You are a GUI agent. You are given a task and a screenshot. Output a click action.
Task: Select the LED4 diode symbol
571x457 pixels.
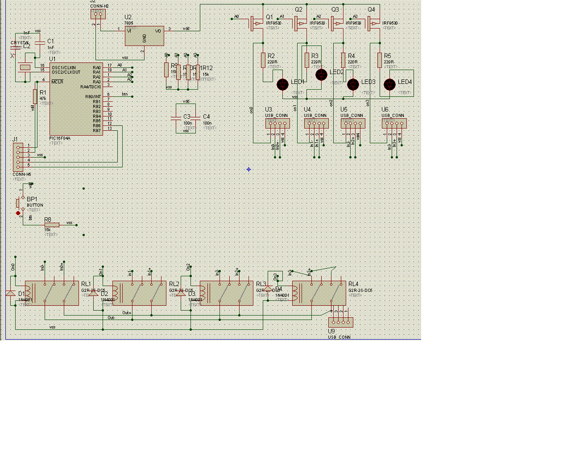(390, 84)
